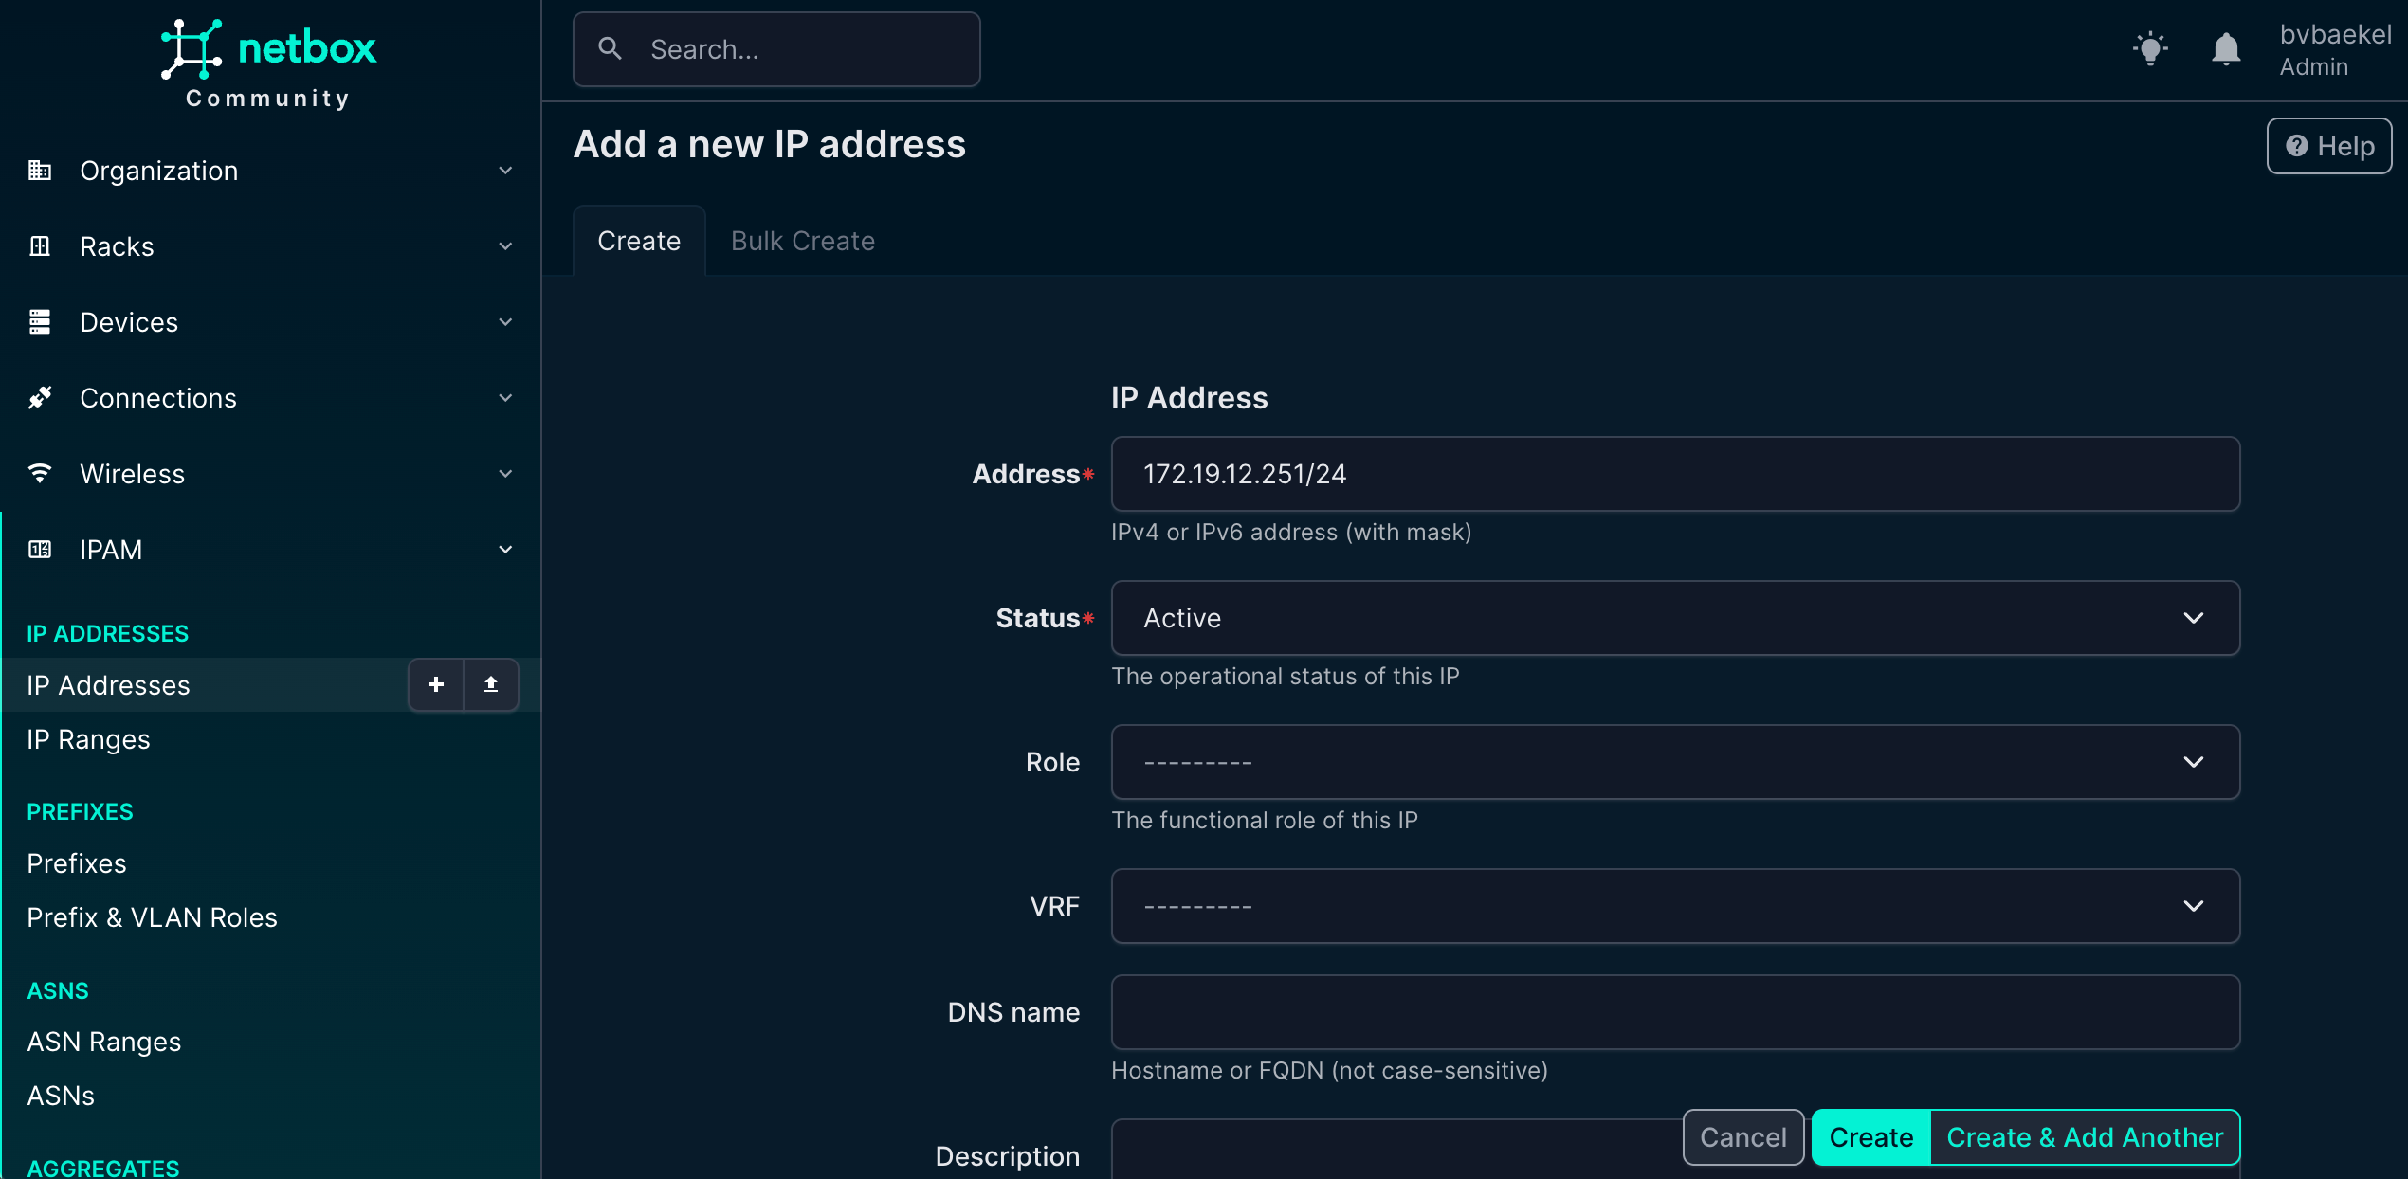Image resolution: width=2408 pixels, height=1179 pixels.
Task: Click the Help button
Action: point(2329,146)
